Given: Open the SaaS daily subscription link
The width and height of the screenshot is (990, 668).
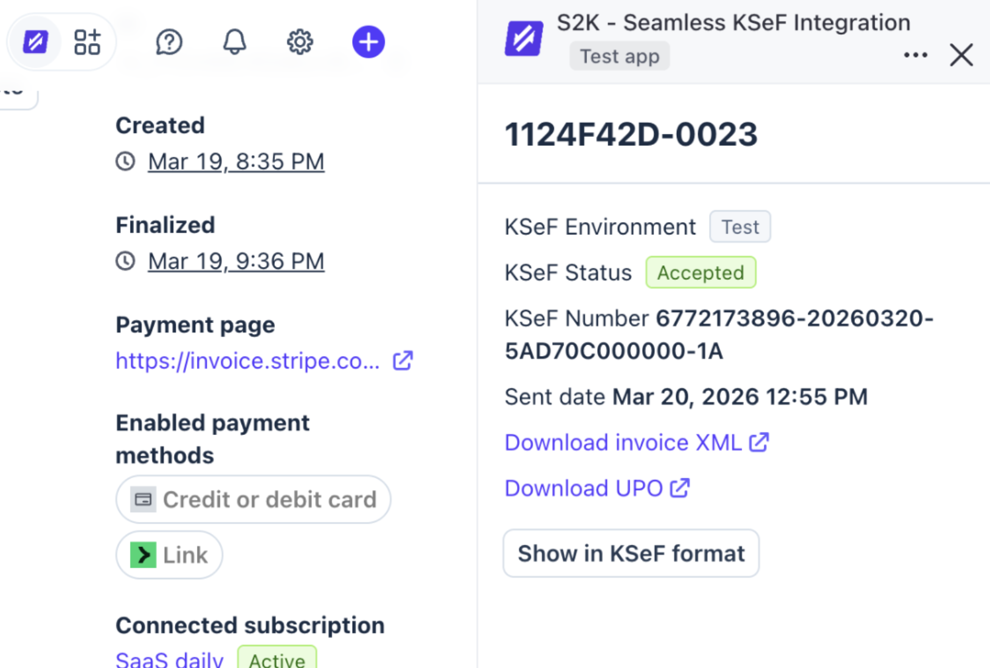Looking at the screenshot, I should point(170,659).
